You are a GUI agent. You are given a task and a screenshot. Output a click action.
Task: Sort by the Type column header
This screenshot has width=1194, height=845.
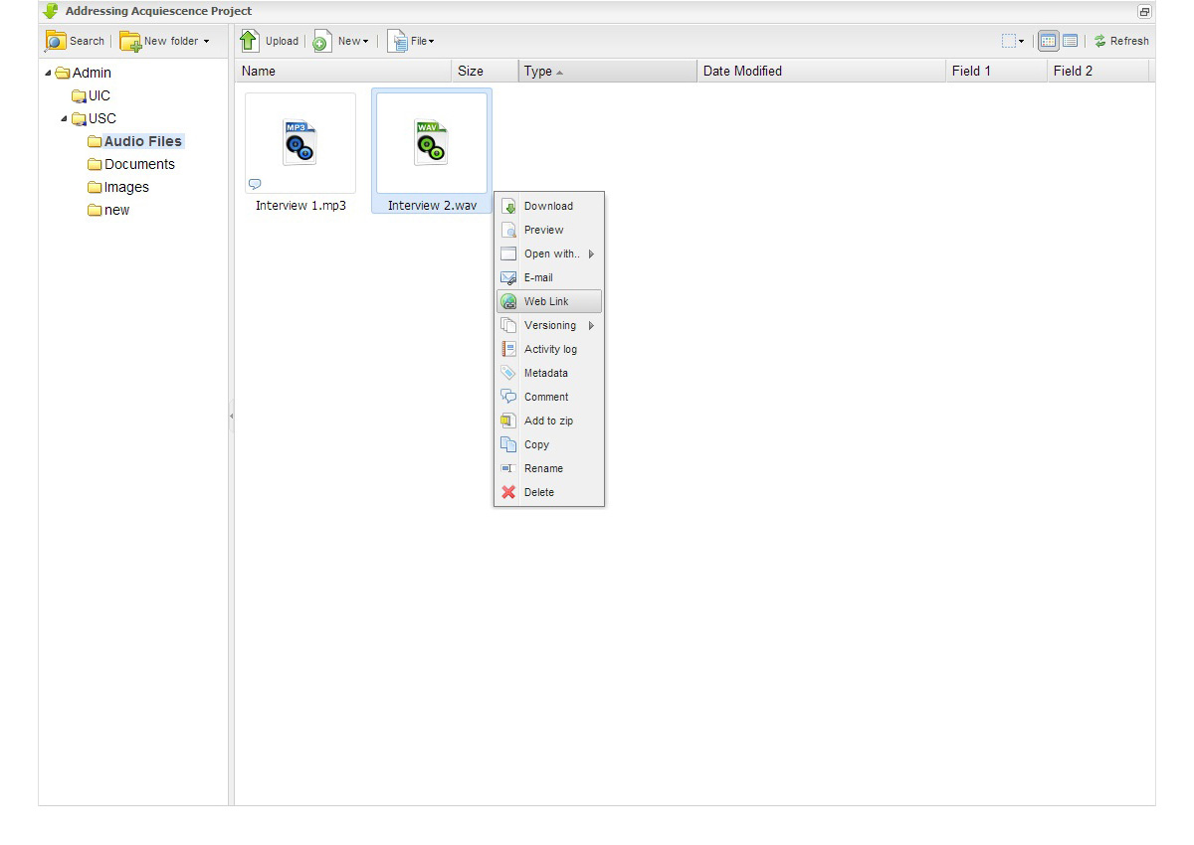(x=607, y=71)
